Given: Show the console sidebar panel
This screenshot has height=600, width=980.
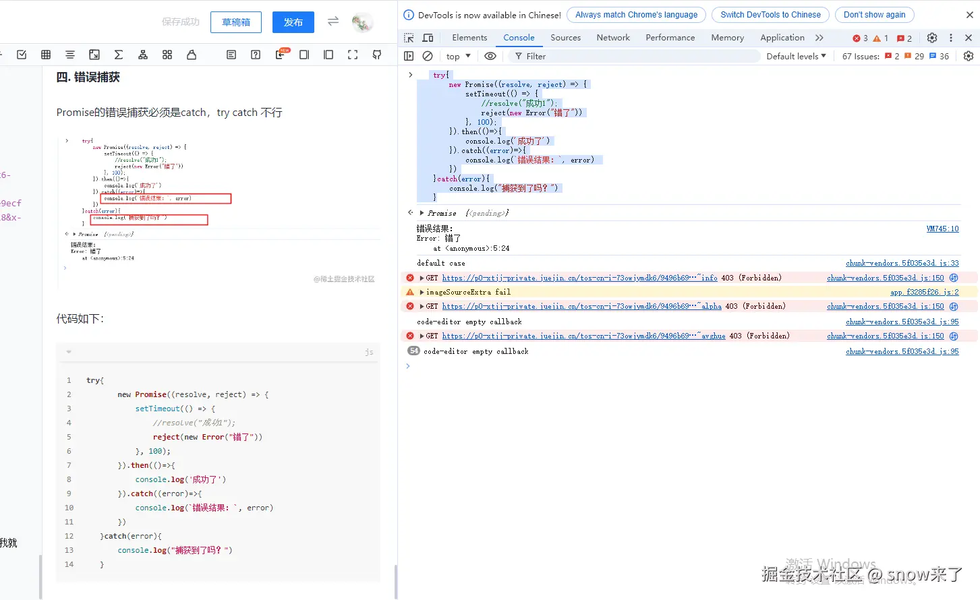Looking at the screenshot, I should coord(409,56).
